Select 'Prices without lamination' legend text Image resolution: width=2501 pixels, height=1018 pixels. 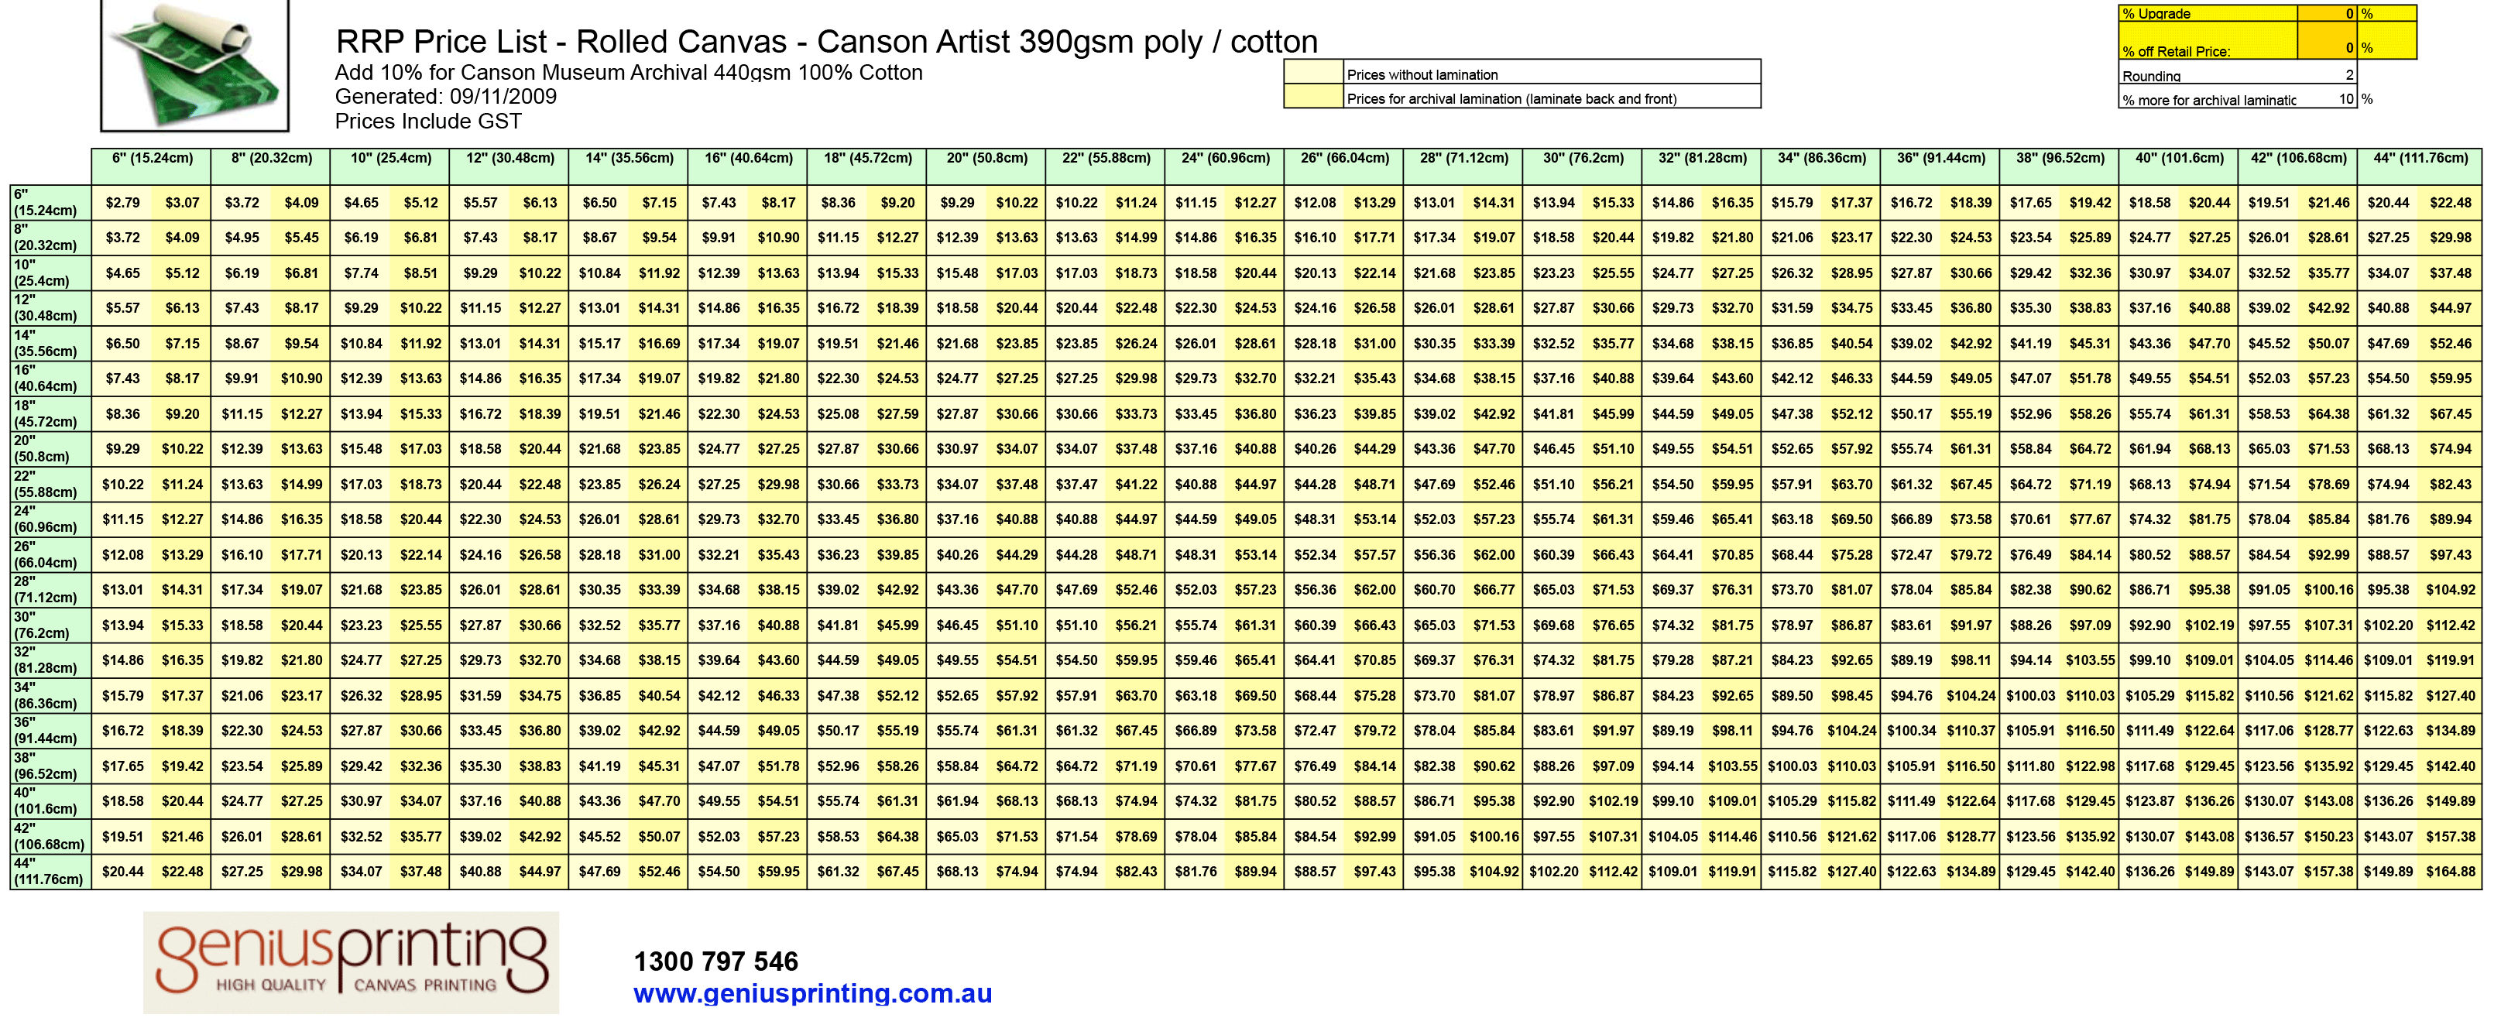click(x=1422, y=75)
